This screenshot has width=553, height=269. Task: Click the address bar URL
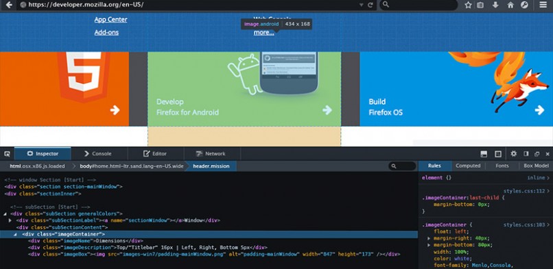coord(86,5)
